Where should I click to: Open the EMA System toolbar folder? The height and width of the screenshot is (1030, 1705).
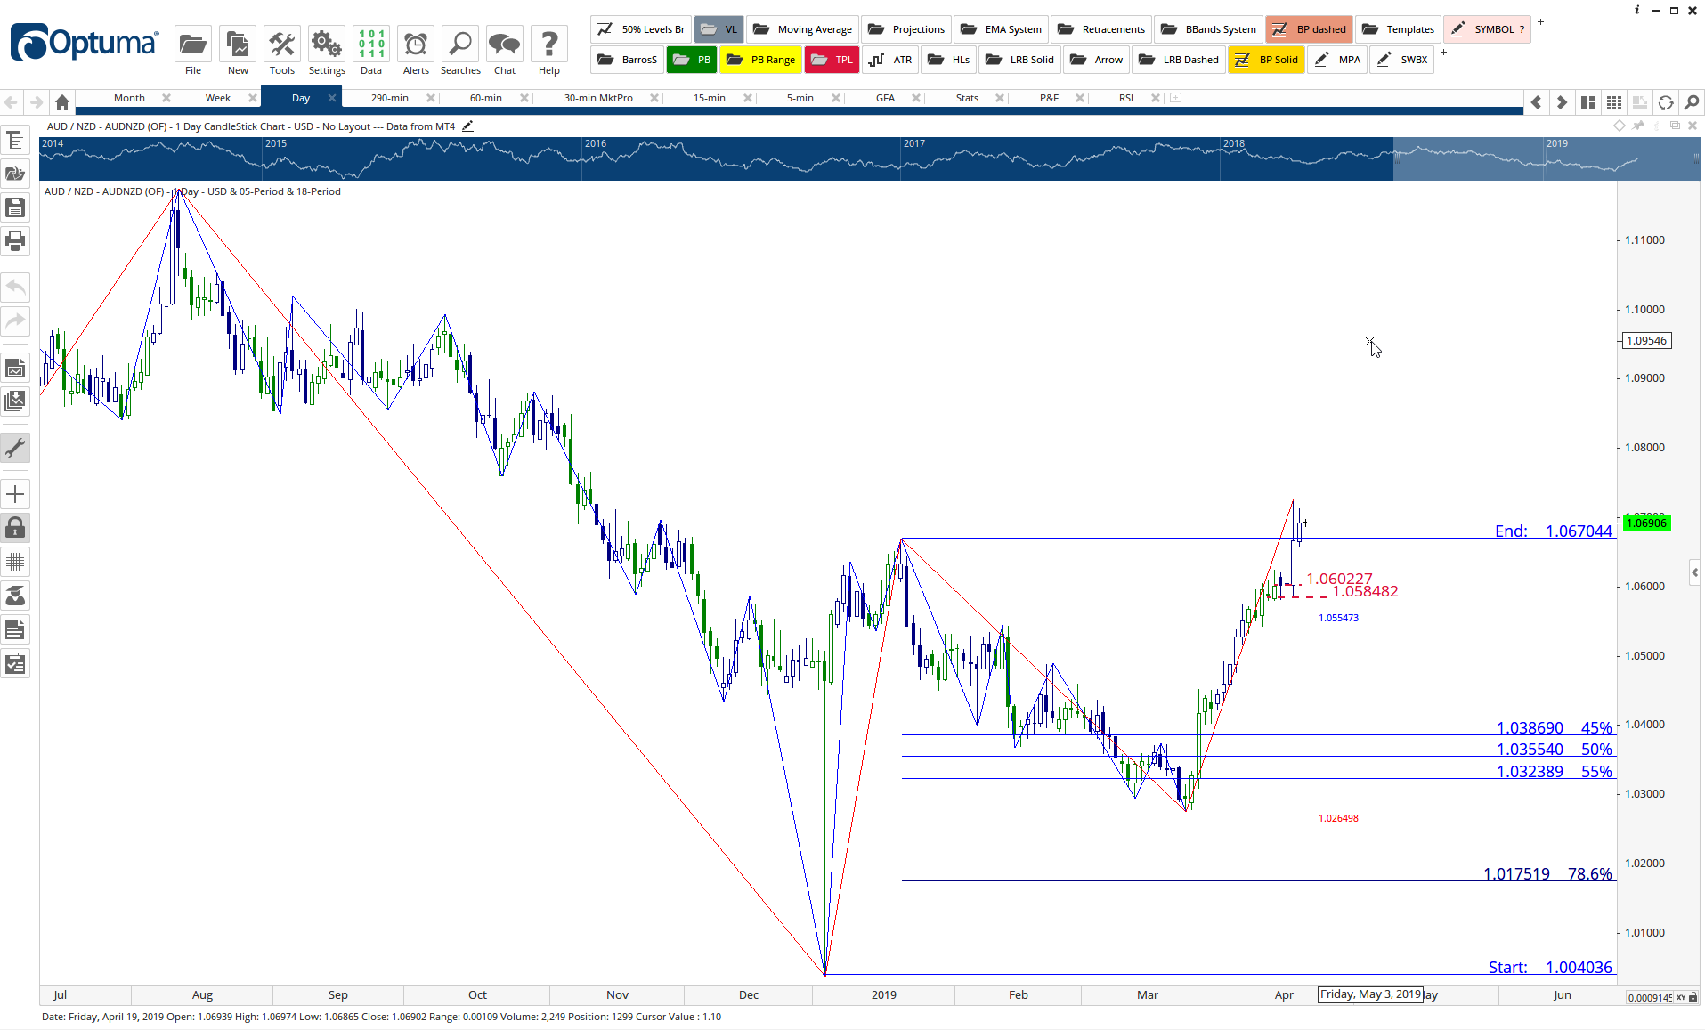click(x=1002, y=29)
